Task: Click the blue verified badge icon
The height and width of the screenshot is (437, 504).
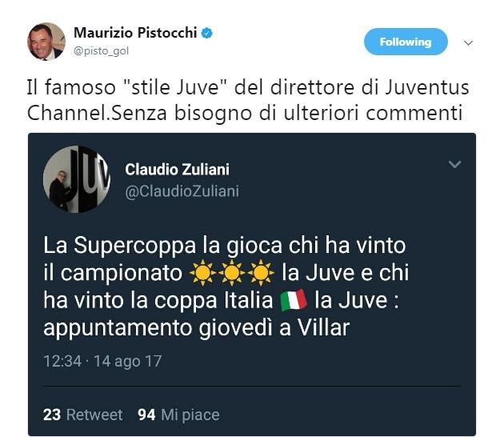Action: coord(206,33)
